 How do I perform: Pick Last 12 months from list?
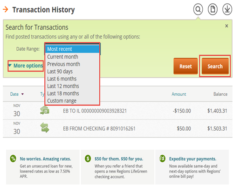tap(72, 86)
